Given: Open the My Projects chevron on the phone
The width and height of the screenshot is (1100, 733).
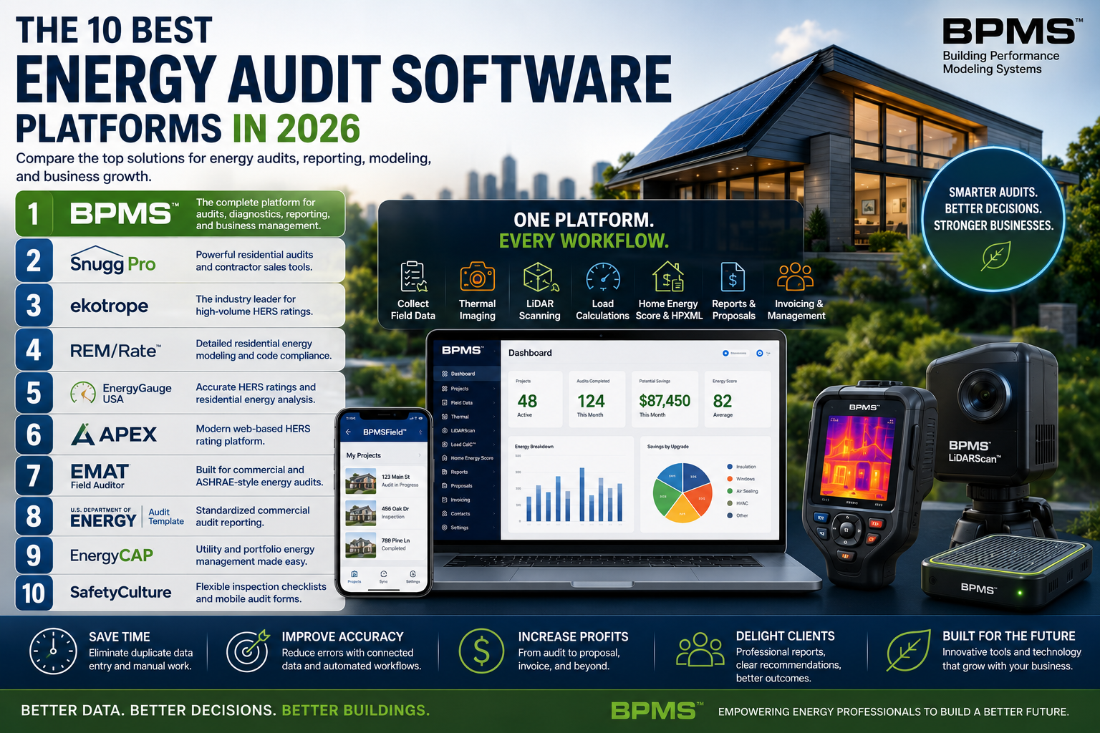Looking at the screenshot, I should coord(420,455).
